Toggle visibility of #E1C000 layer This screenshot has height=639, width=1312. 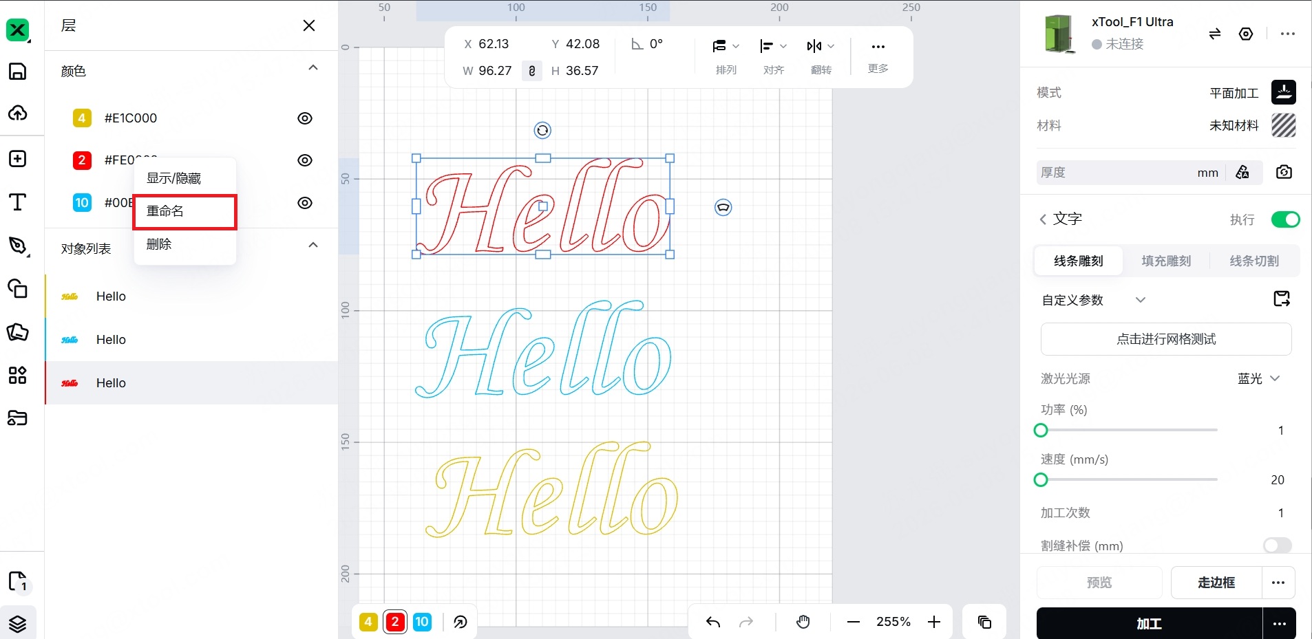[305, 118]
